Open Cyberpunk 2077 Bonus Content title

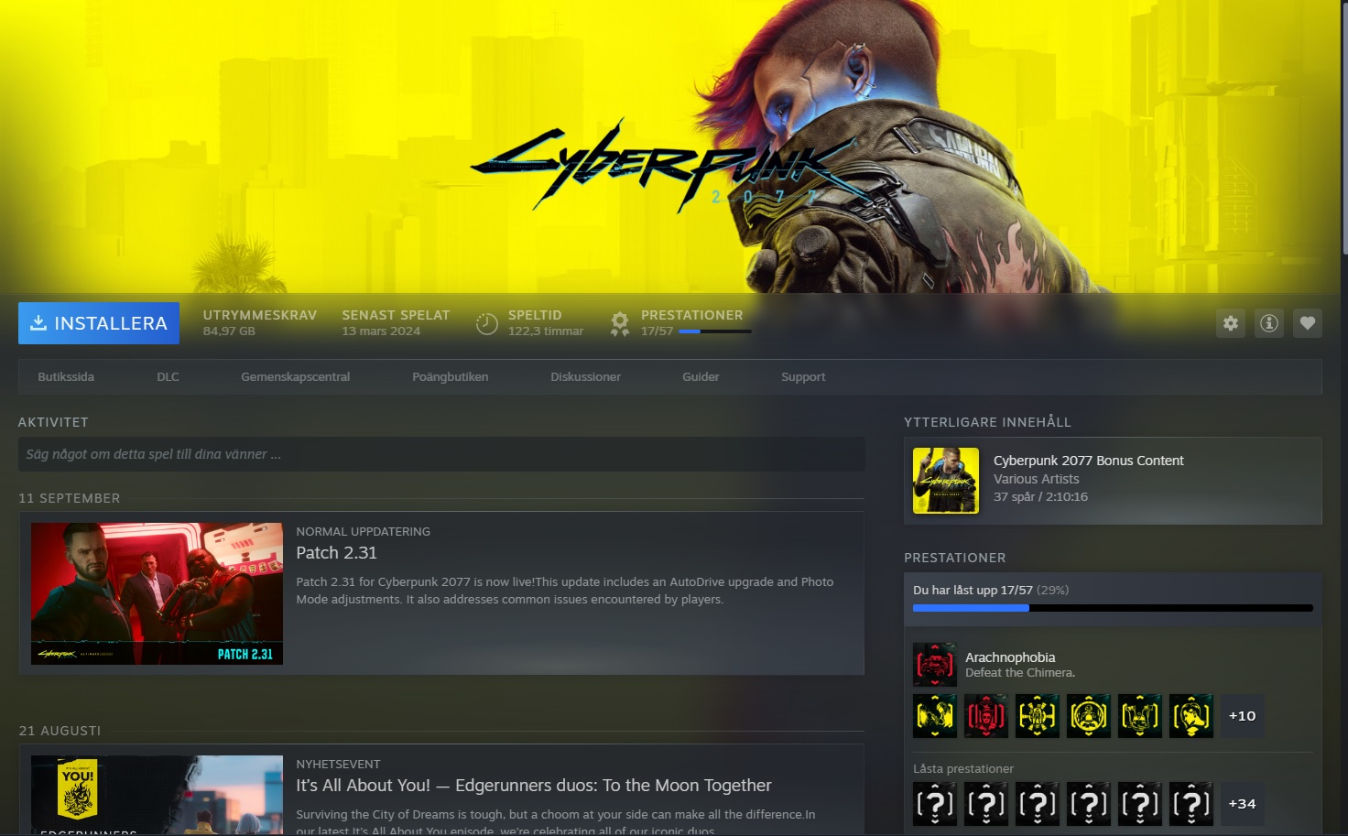pyautogui.click(x=1089, y=461)
